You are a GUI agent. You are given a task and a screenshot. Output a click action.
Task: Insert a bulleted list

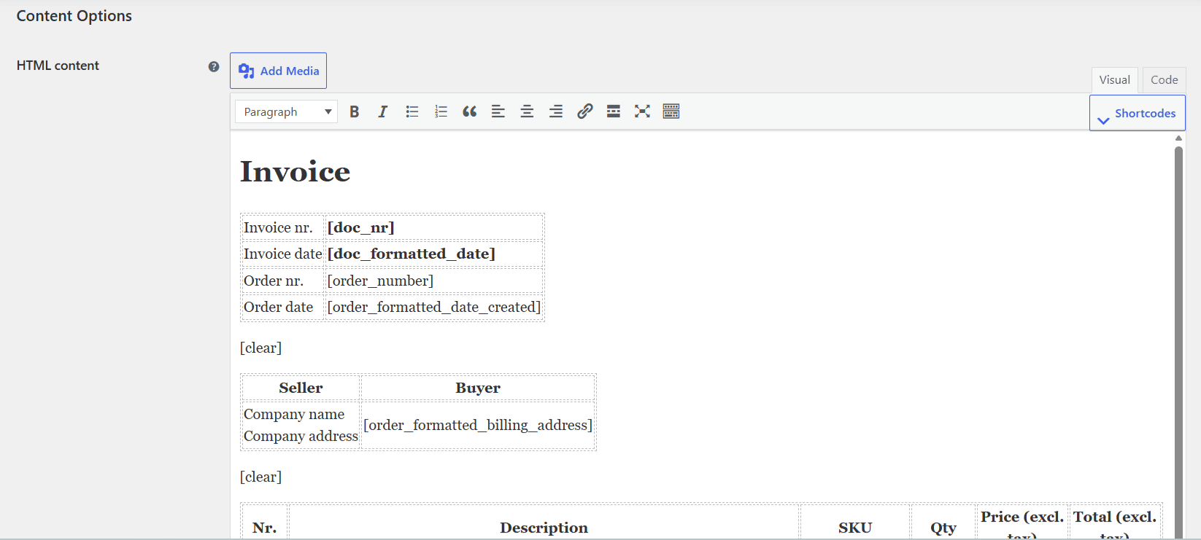pyautogui.click(x=412, y=111)
